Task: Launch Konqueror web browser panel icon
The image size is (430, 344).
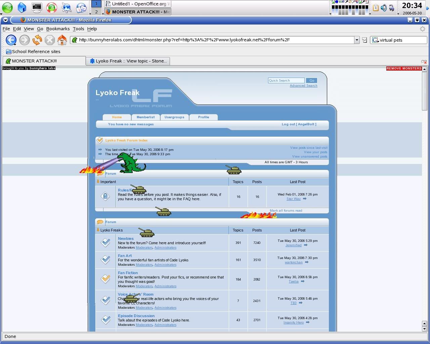Action: pyautogui.click(x=66, y=7)
